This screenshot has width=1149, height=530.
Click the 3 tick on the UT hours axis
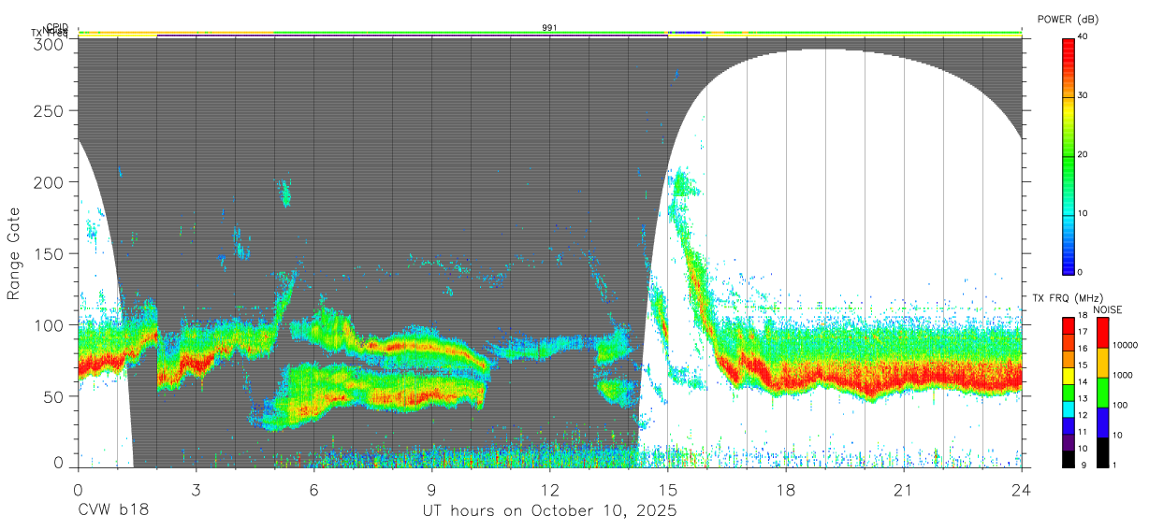point(196,491)
